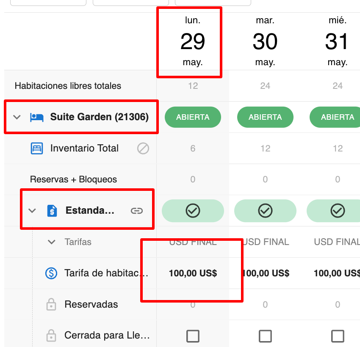Click the ABIERTA button under Wednesday 31
The width and height of the screenshot is (360, 347).
coord(338,117)
